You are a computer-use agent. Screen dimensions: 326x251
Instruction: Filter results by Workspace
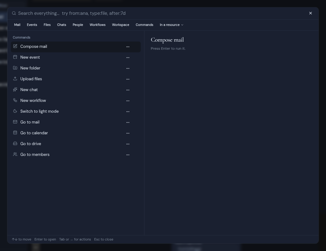[x=121, y=25]
